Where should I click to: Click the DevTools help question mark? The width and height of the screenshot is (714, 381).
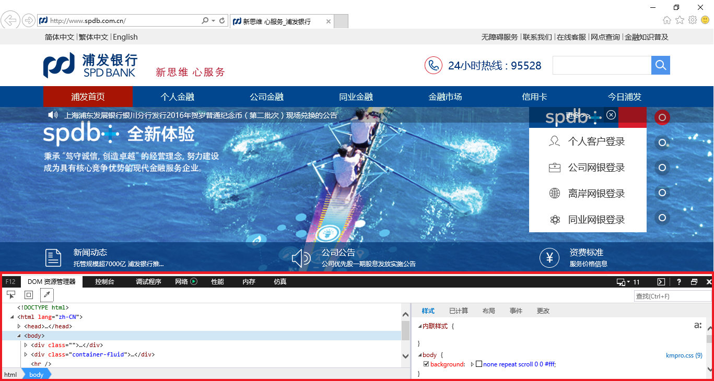679,282
